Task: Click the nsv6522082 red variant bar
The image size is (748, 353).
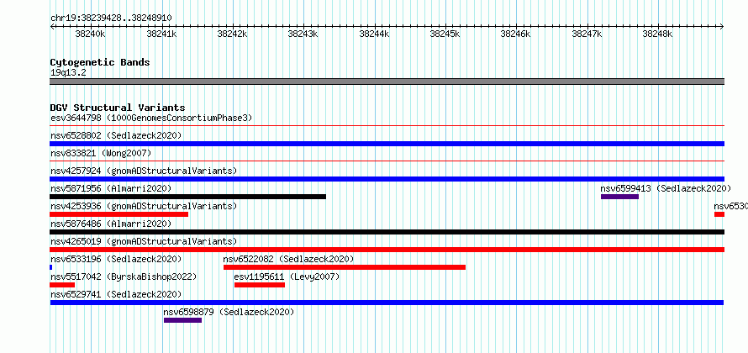Action: click(x=345, y=267)
